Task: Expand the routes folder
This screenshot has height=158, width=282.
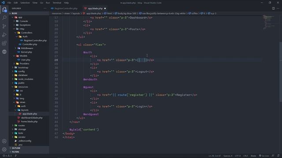Action: pos(29,126)
